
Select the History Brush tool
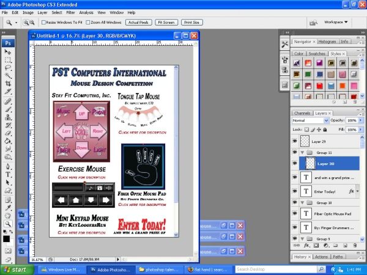[8, 125]
